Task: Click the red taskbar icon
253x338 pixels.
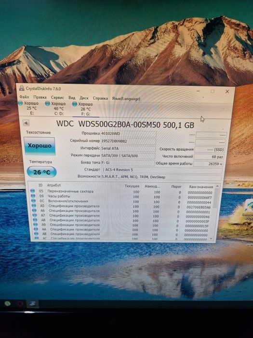Action: click(x=20, y=304)
